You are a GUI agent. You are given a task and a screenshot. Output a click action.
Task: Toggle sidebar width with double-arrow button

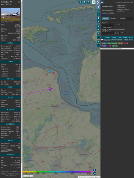coord(102,2)
